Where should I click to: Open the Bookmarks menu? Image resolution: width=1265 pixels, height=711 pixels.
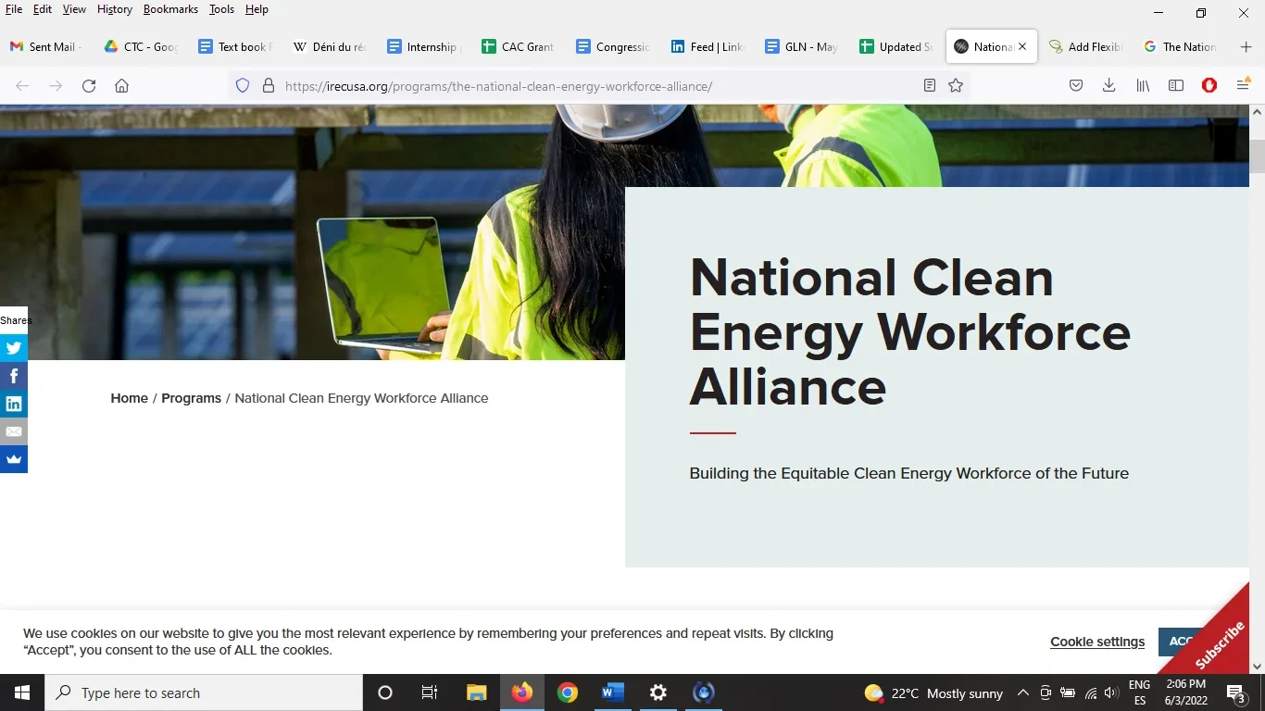170,9
